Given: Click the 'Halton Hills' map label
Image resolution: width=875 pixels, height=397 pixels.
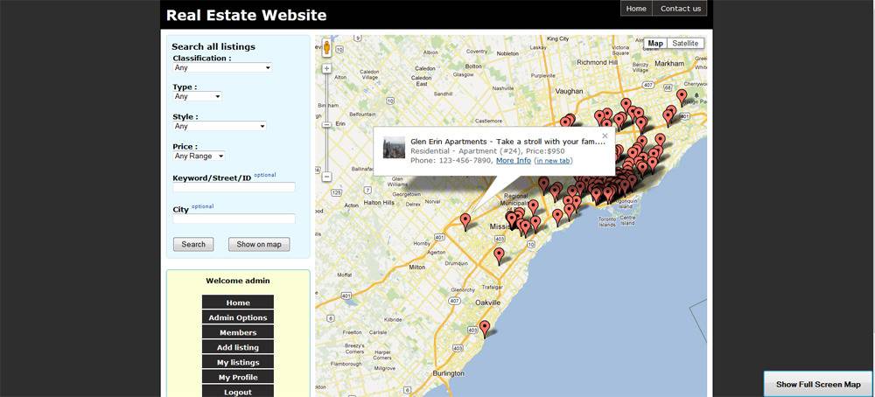Looking at the screenshot, I should [379, 203].
